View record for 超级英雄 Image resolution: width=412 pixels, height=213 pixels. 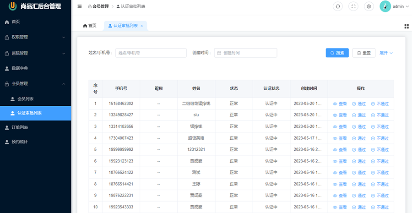[340, 138]
